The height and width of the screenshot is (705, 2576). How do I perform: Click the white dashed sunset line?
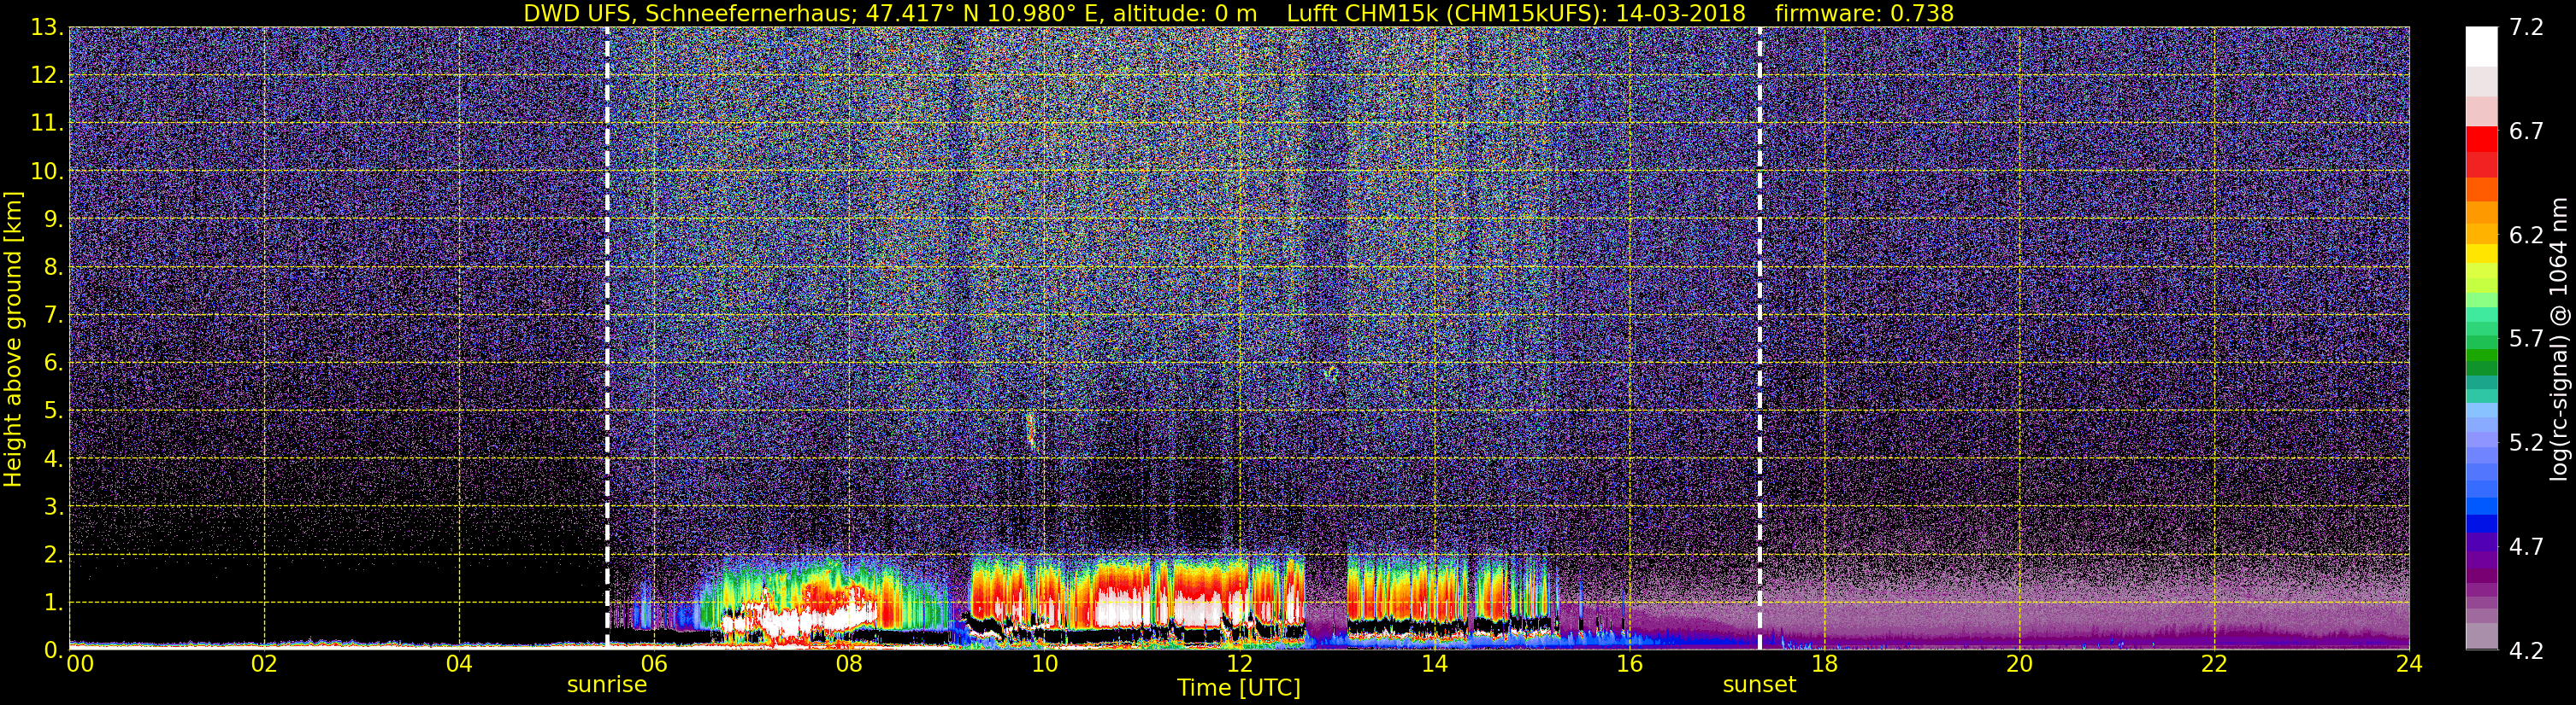1759,337
